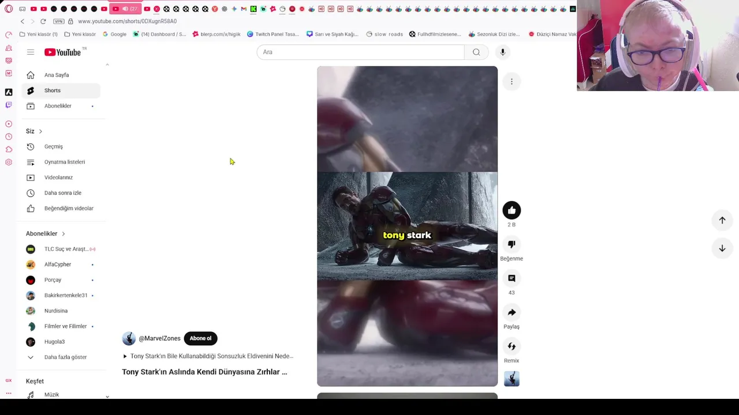Open AlfaCypher channel subscription

click(61, 265)
